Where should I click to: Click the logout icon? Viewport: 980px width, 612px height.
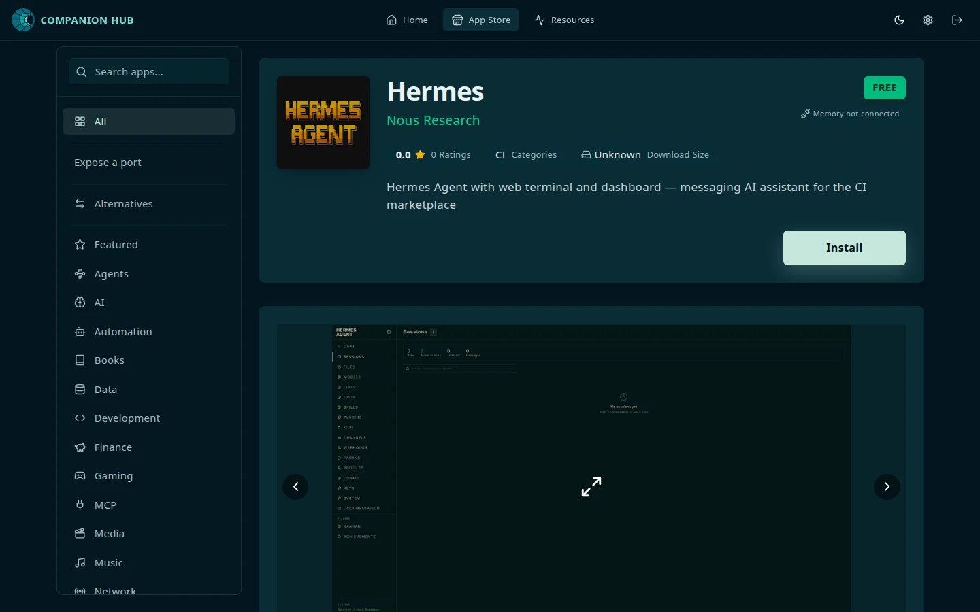coord(957,20)
